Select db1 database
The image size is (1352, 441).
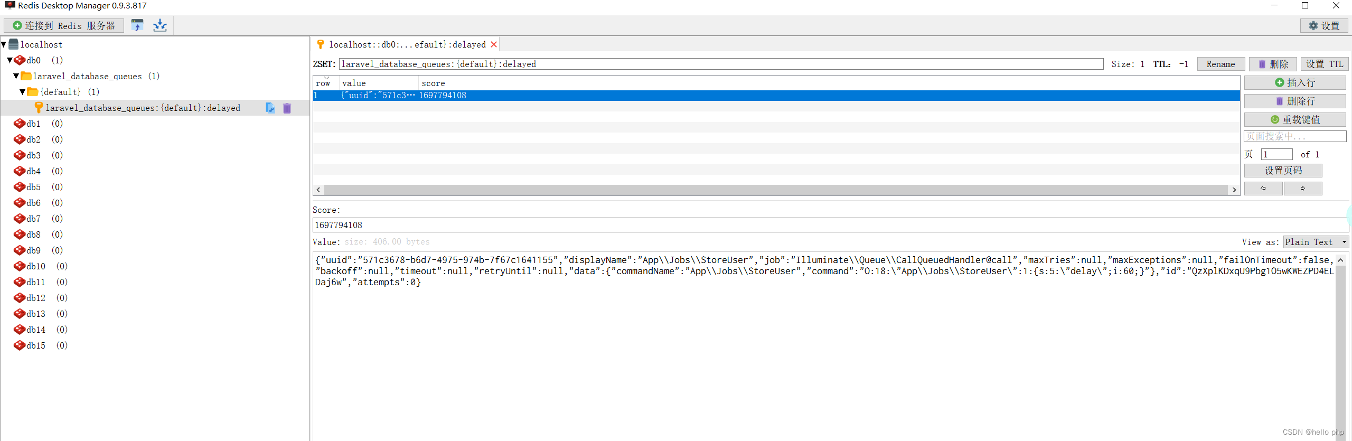[34, 124]
